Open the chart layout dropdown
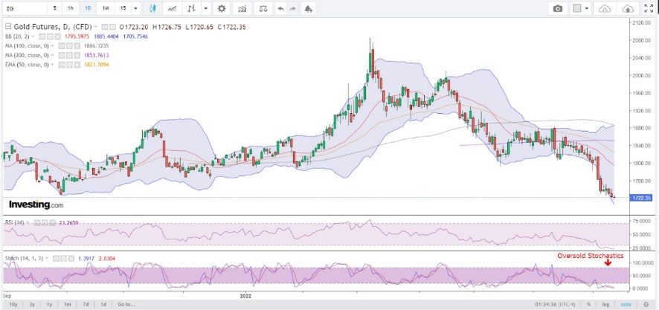Viewport: 659px width, 310px height. click(x=582, y=8)
